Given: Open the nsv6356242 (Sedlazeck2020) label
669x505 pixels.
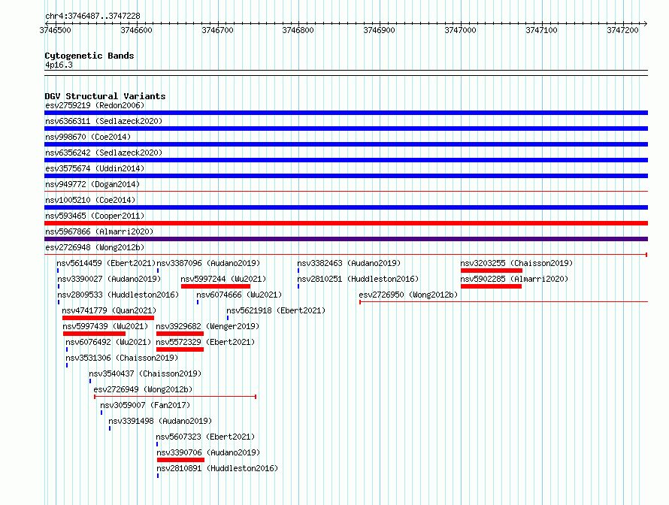Looking at the screenshot, I should click(104, 153).
